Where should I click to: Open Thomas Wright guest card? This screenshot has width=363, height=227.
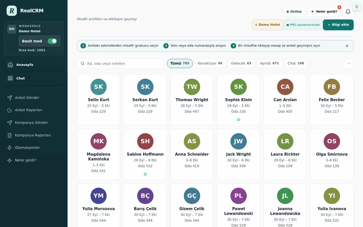192,100
